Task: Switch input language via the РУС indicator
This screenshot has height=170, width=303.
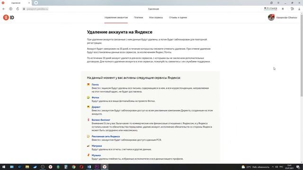Action: coord(281,167)
